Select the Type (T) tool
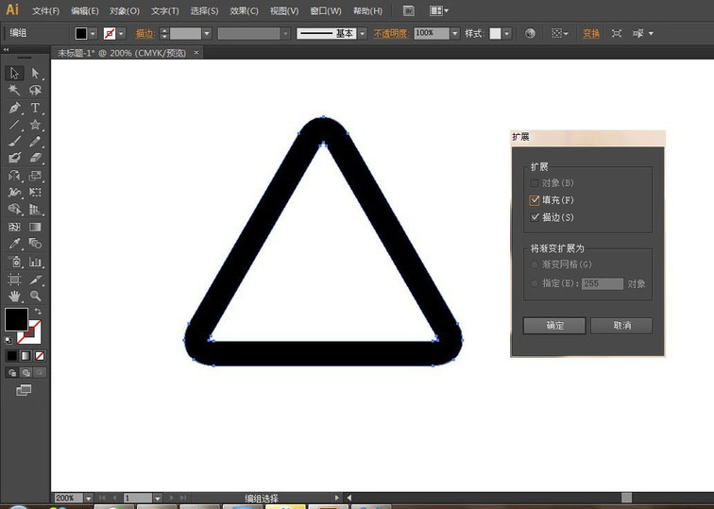This screenshot has height=509, width=714. click(36, 108)
